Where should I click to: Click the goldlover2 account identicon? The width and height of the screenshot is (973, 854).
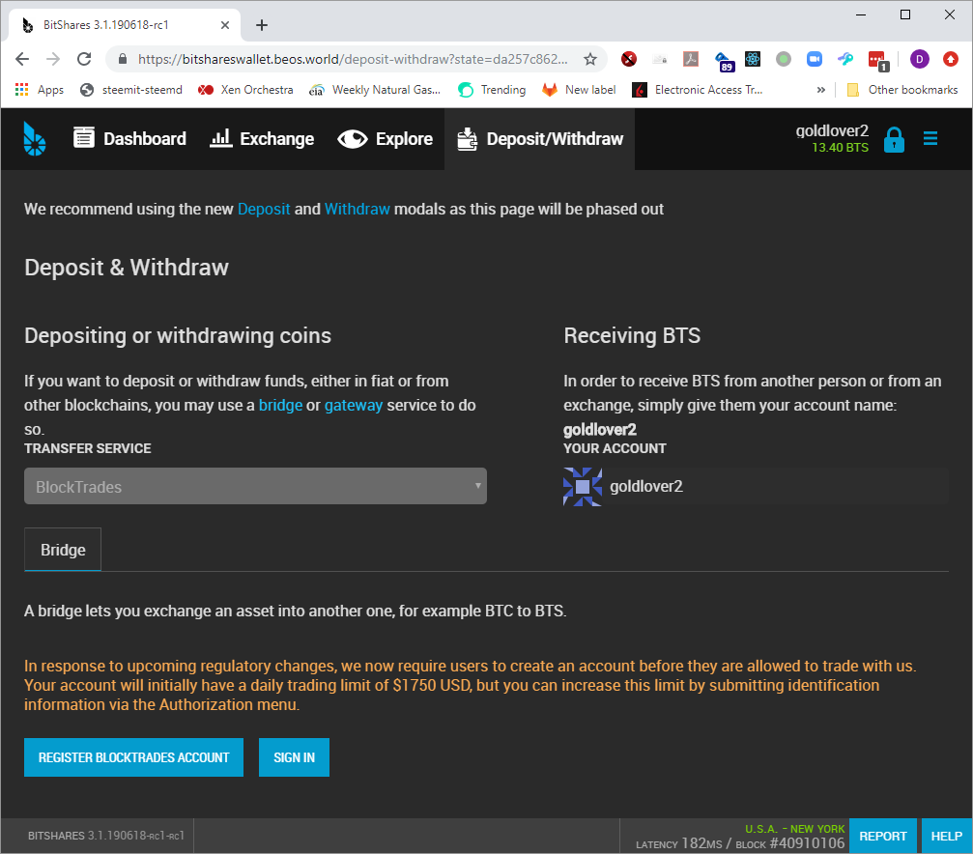pos(582,487)
